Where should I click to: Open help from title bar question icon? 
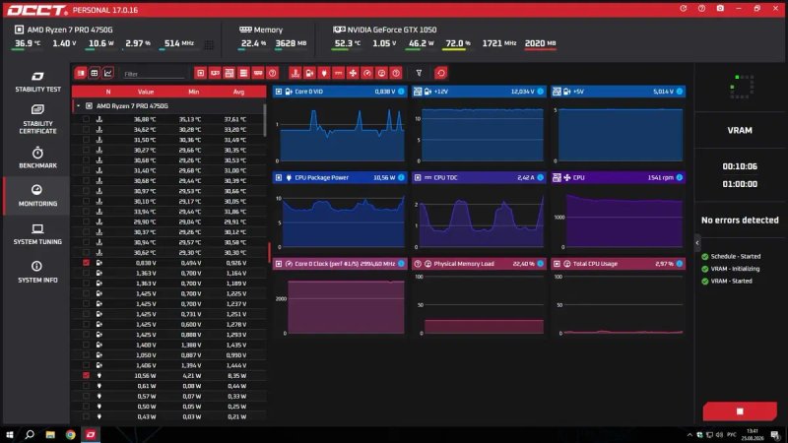(x=701, y=9)
